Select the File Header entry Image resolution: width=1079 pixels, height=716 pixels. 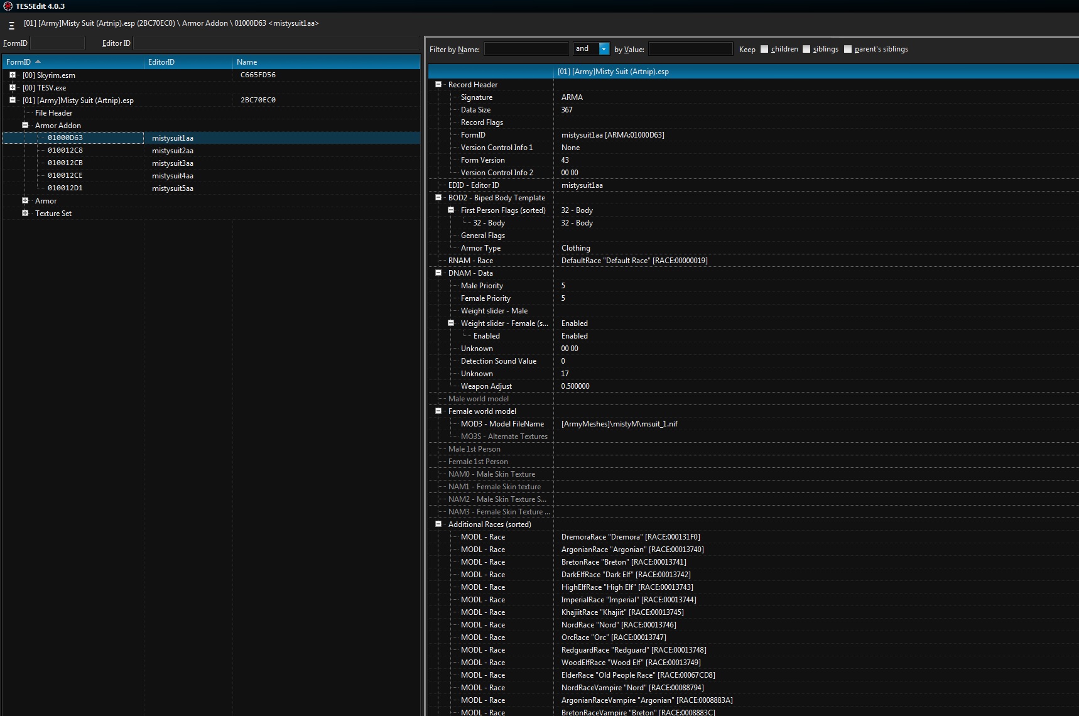pos(53,113)
